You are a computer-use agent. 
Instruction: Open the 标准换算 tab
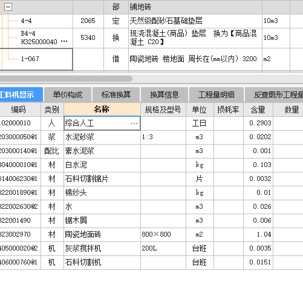coord(116,94)
